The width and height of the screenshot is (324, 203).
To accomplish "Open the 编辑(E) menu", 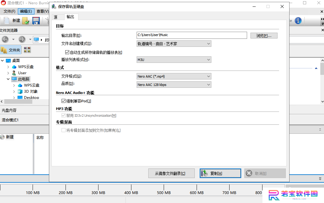I will coord(26,11).
